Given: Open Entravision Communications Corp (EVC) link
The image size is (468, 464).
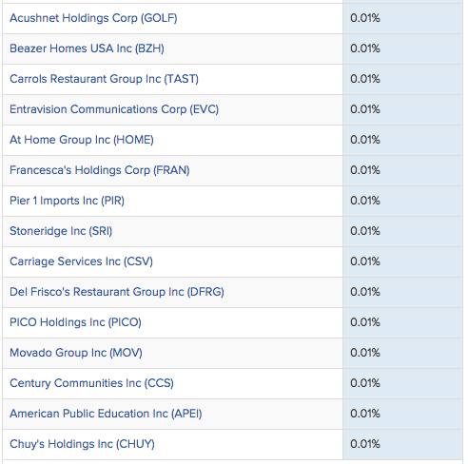Looking at the screenshot, I should coord(114,109).
